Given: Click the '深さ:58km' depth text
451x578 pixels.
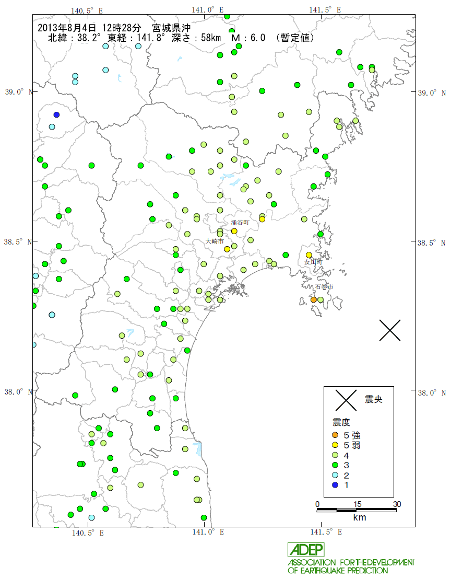Looking at the screenshot, I should coord(196,38).
